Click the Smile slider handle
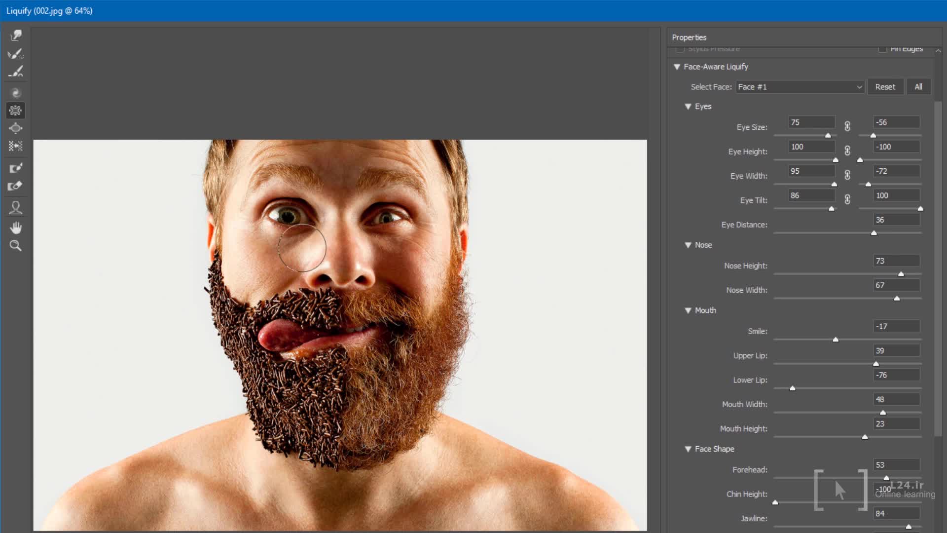947x533 pixels. [836, 340]
